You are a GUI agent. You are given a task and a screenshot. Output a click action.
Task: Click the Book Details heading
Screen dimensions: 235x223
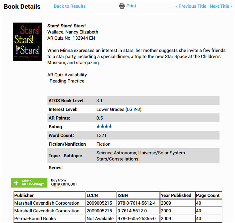click(x=22, y=6)
